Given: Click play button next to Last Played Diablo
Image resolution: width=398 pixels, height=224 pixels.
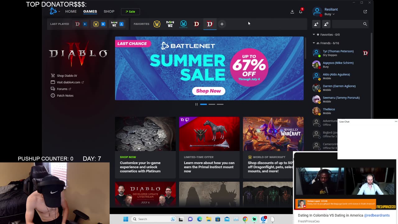Looking at the screenshot, I should (85, 24).
